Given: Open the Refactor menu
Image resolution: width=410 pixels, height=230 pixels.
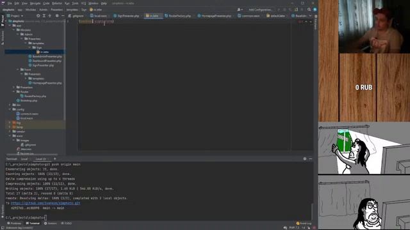Looking at the screenshot, I should tap(57, 3).
